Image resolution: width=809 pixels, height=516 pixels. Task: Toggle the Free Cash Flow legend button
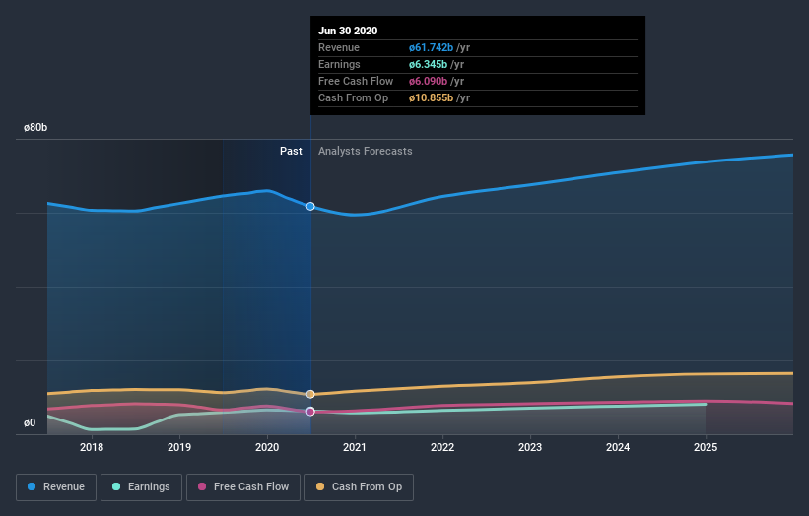tap(243, 487)
